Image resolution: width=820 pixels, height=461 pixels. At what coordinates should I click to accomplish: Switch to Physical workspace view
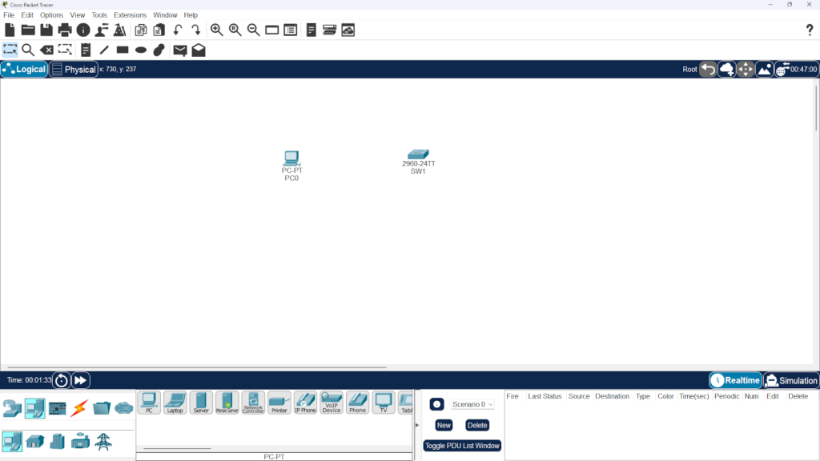click(x=73, y=70)
